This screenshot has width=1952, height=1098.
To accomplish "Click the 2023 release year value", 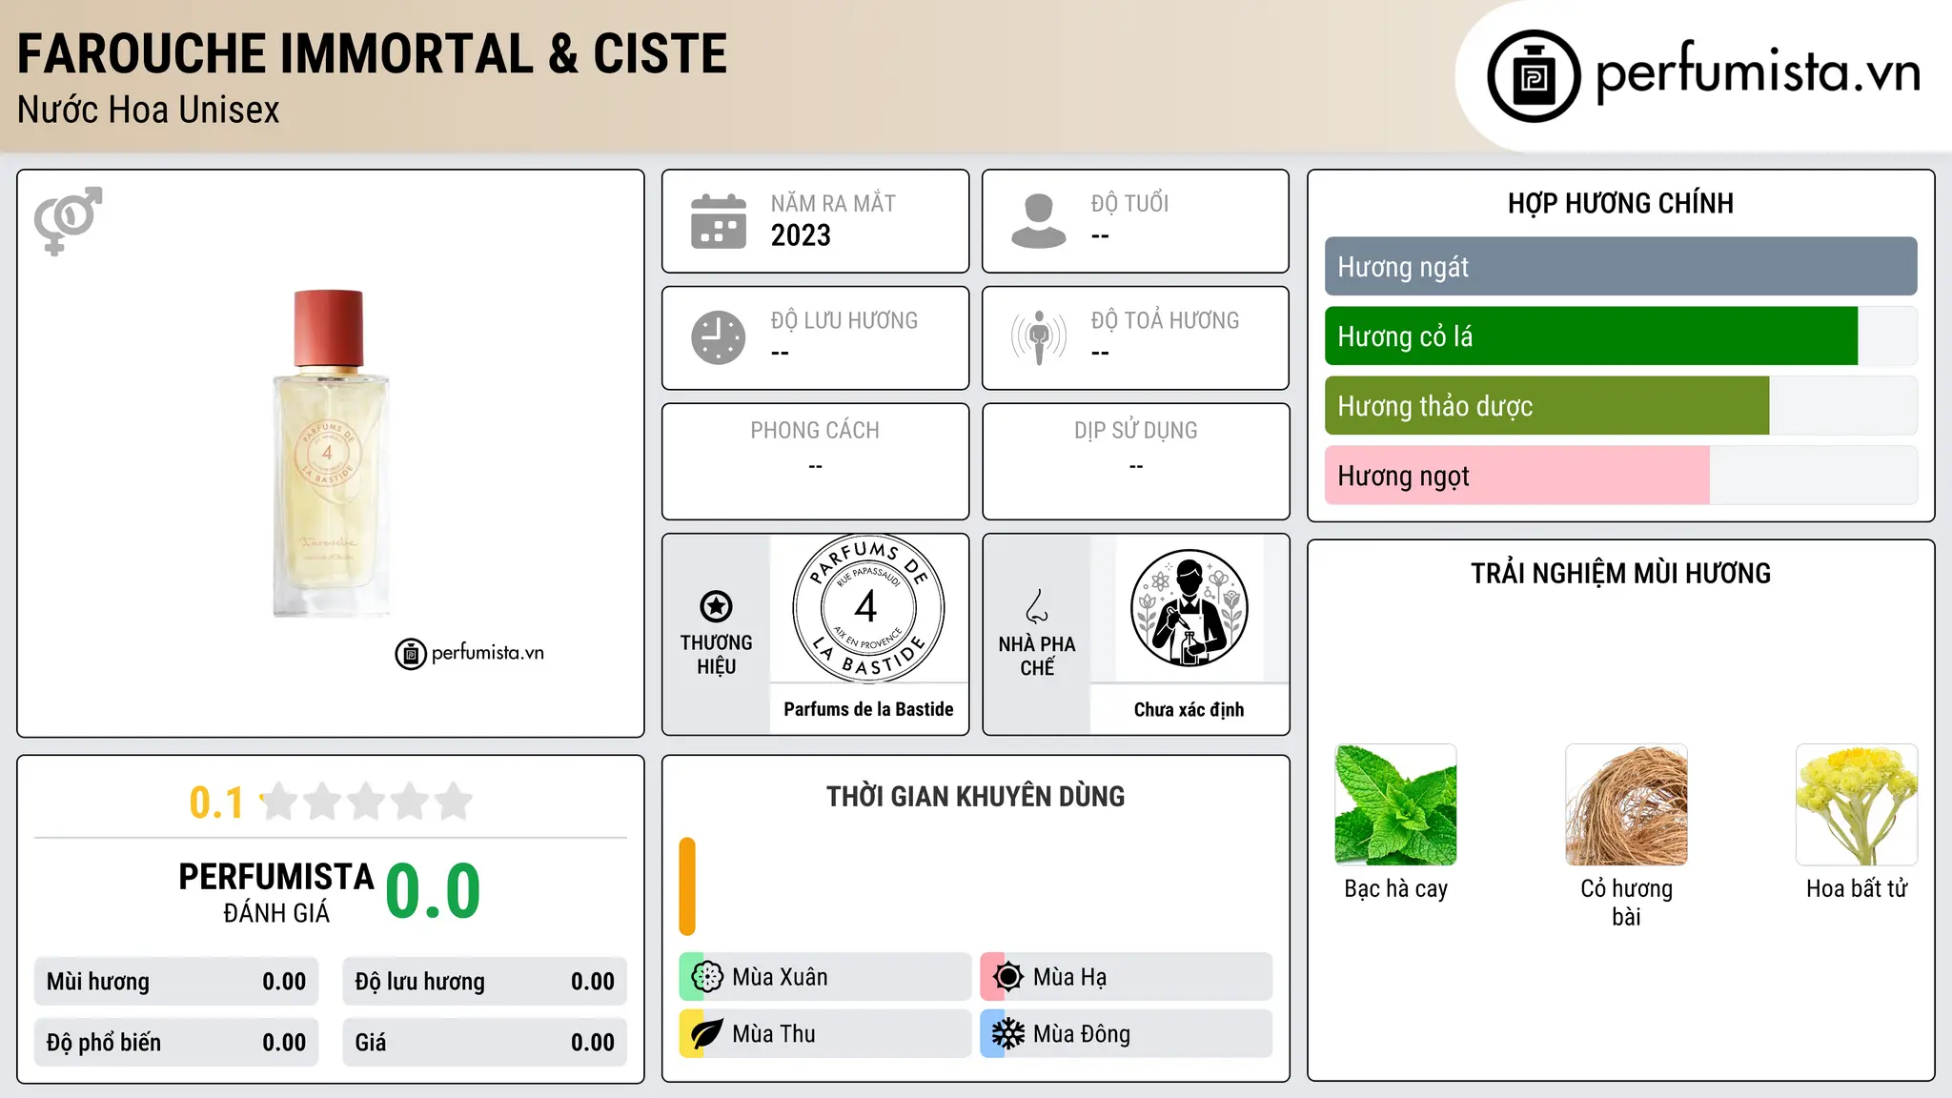I will tap(801, 235).
